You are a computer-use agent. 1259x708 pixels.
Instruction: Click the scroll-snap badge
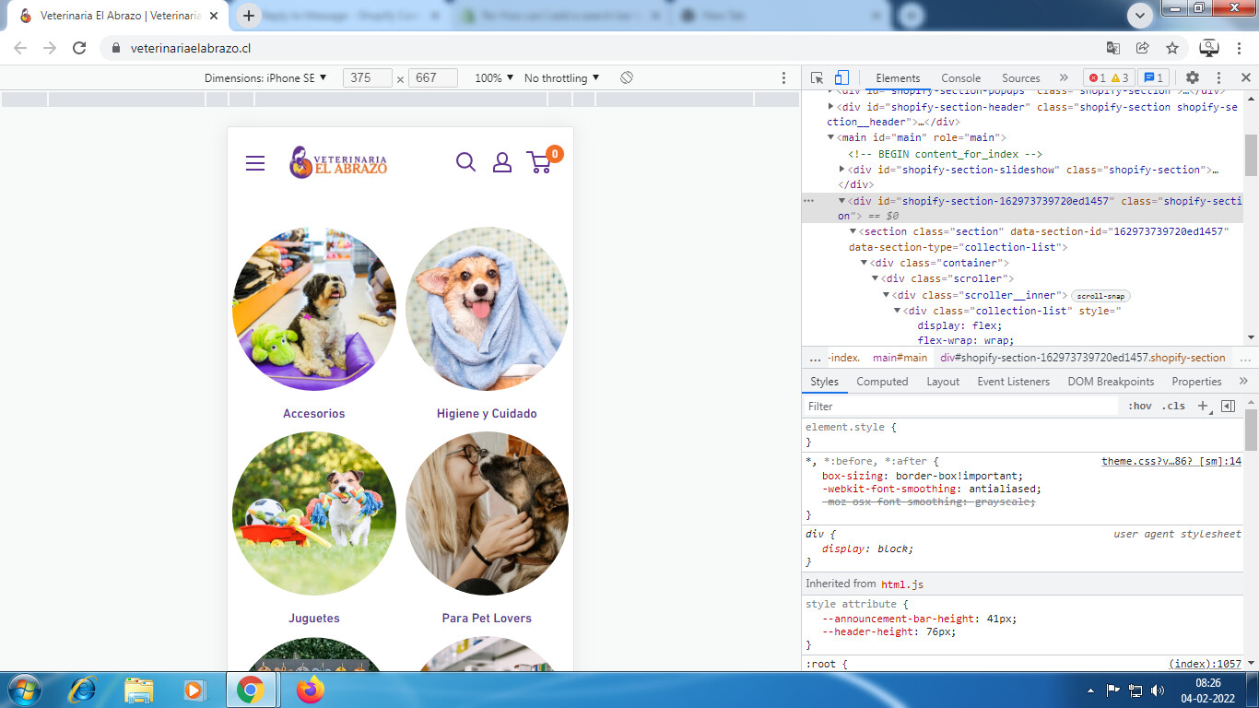(x=1100, y=296)
